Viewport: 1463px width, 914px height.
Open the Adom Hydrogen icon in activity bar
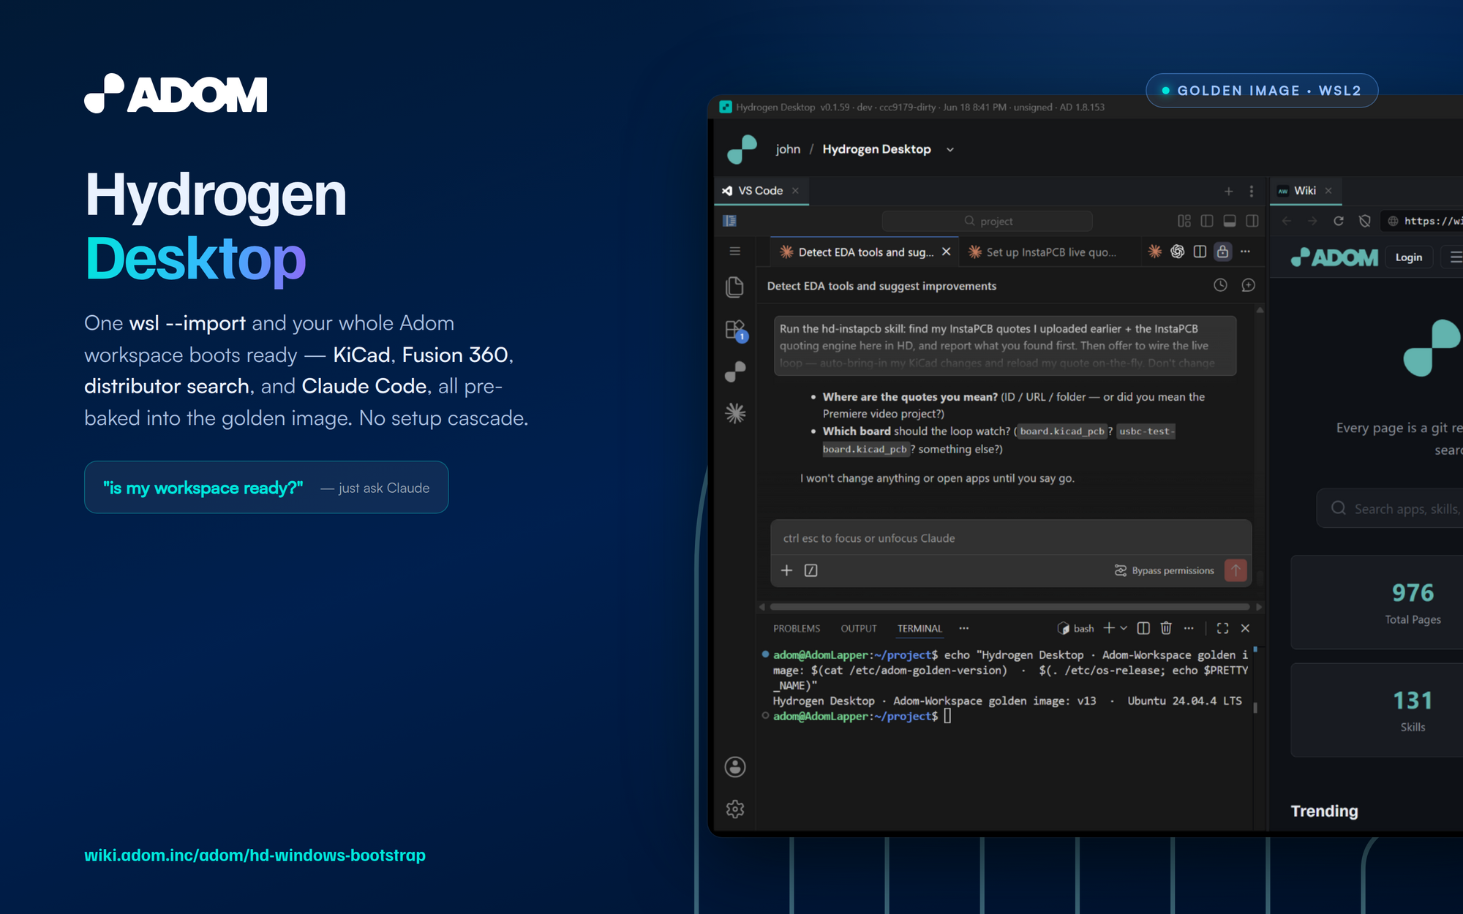pos(735,372)
